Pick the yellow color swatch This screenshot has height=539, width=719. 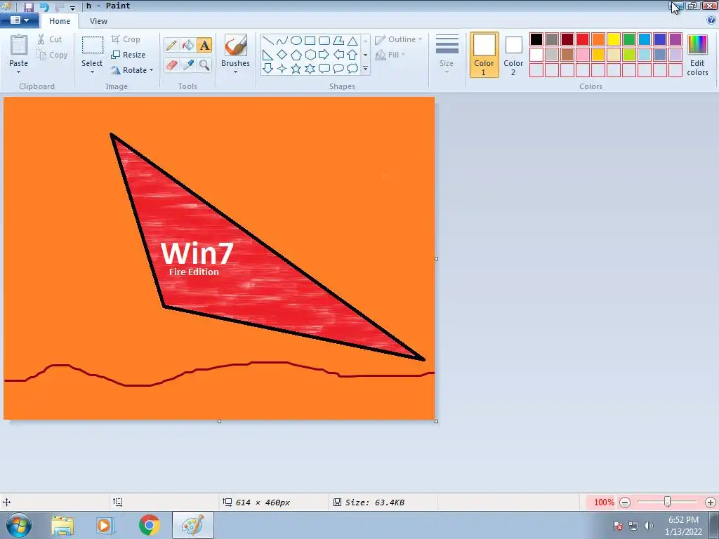click(614, 39)
